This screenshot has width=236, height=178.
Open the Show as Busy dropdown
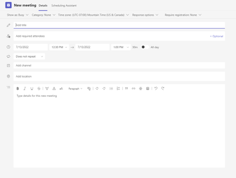pyautogui.click(x=18, y=15)
